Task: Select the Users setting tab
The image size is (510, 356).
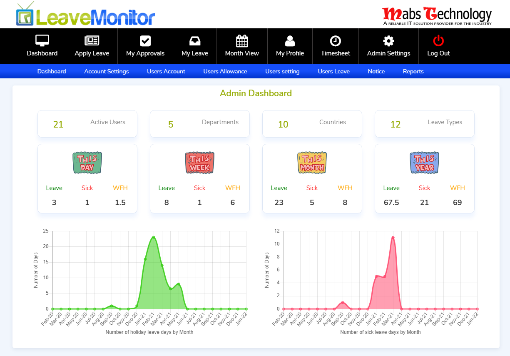Action: tap(282, 71)
